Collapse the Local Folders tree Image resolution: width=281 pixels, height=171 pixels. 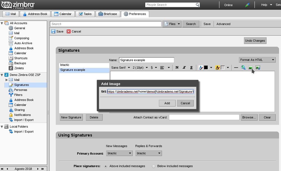coord(2,127)
